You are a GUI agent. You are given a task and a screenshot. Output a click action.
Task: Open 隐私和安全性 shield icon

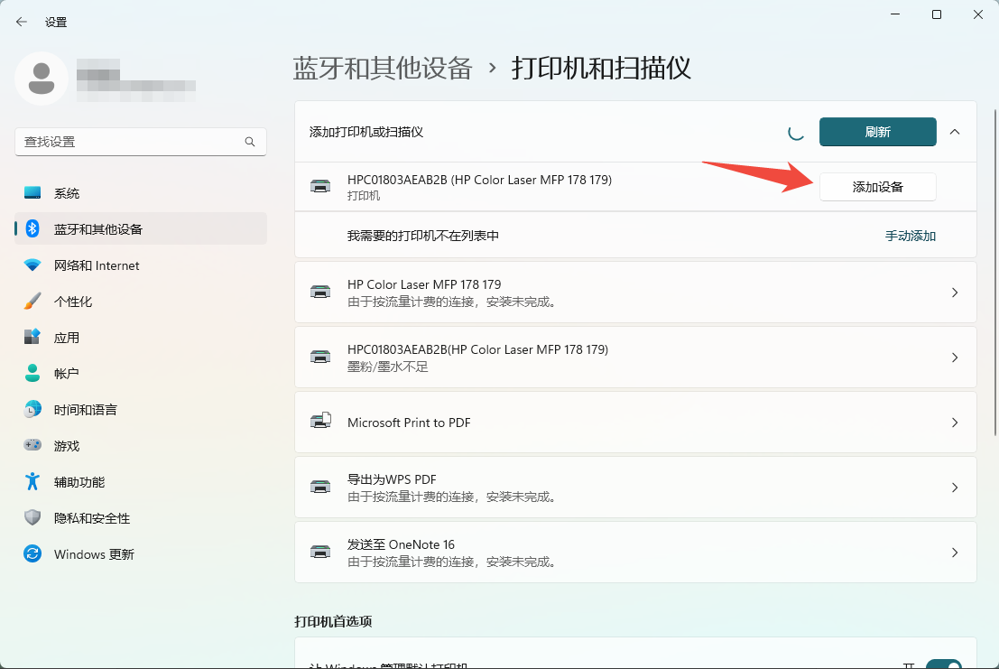[x=32, y=518]
